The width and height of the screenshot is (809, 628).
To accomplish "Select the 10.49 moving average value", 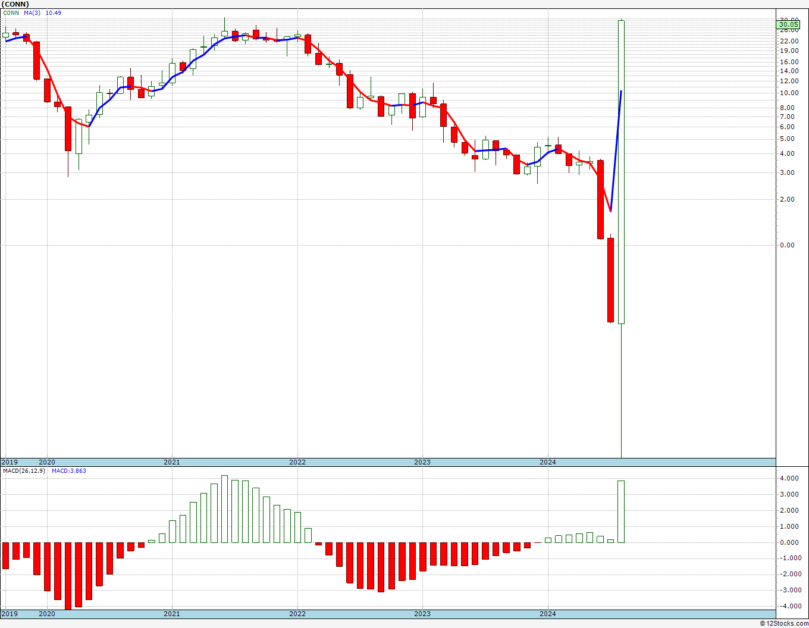I will [54, 13].
